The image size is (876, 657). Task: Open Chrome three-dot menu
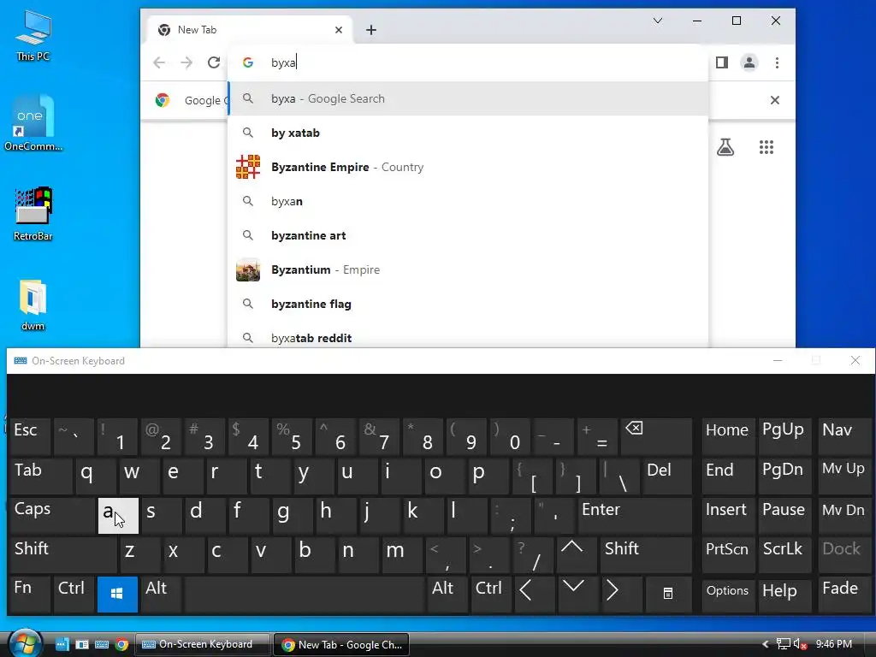(777, 62)
